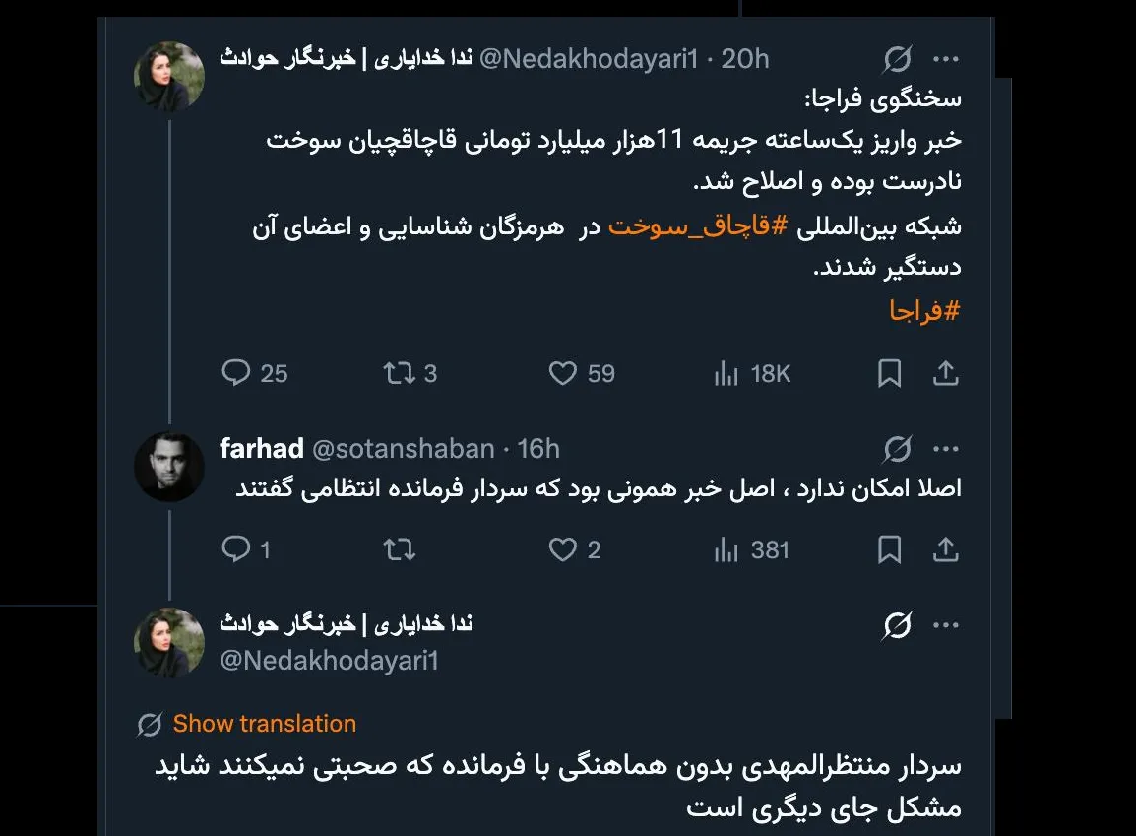Open more options on Neda's bottom reply

(x=946, y=624)
